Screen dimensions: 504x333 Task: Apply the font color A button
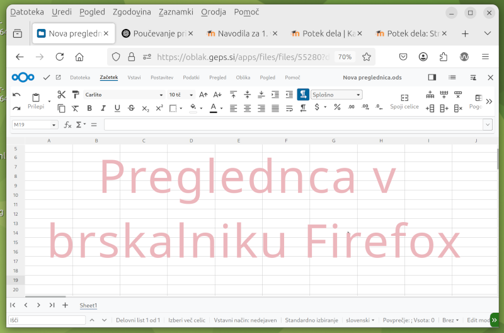tap(214, 108)
